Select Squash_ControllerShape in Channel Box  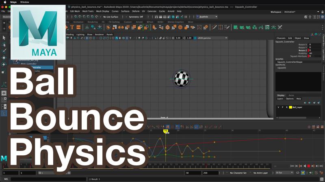pos(290,62)
